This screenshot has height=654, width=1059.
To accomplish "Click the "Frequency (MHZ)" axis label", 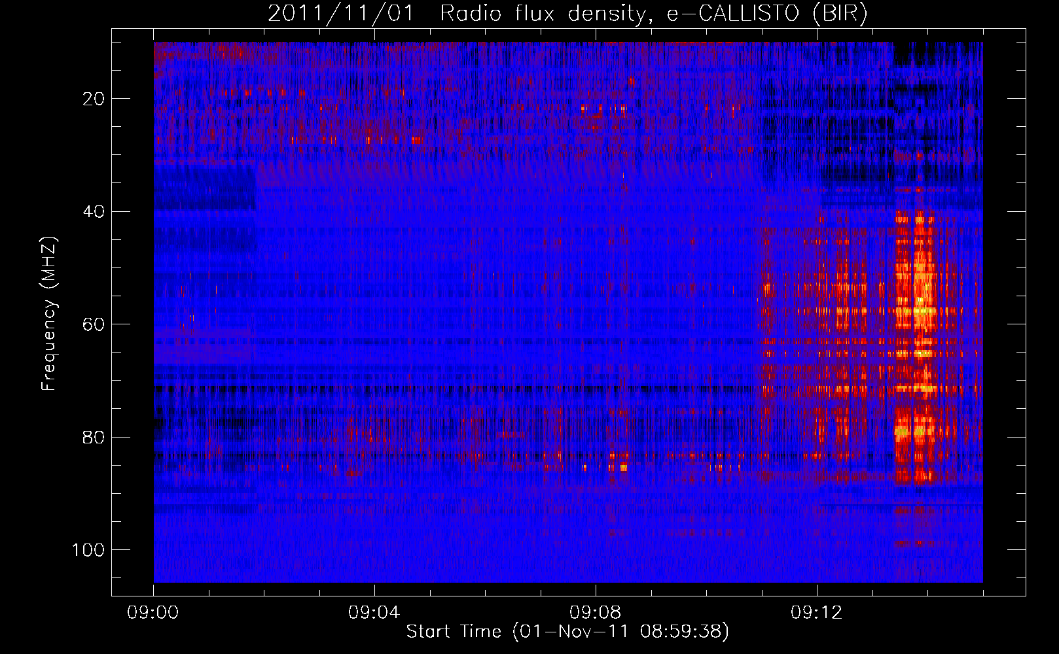I will (x=49, y=314).
